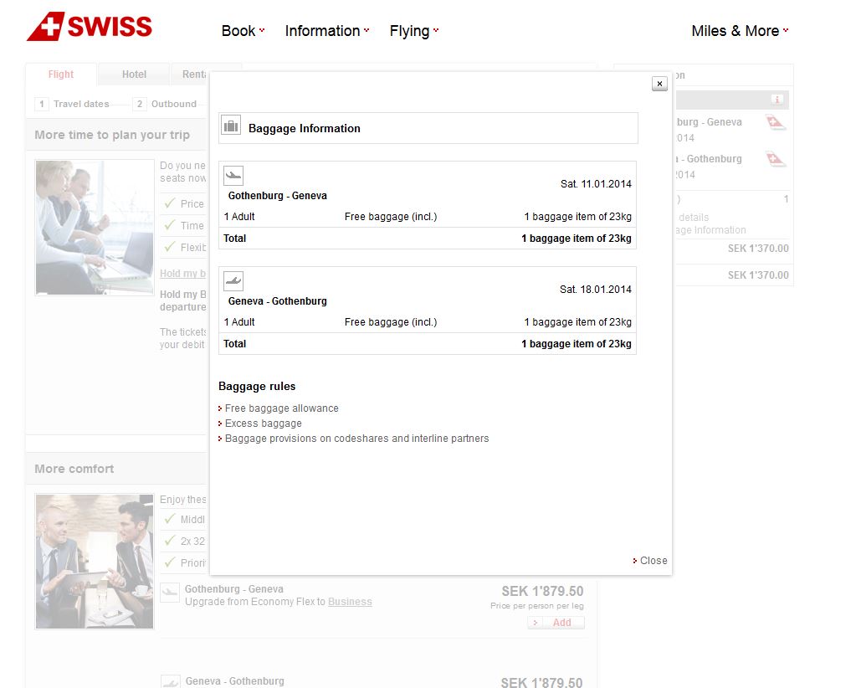Click the suitcase Baggage Information icon

[x=231, y=127]
